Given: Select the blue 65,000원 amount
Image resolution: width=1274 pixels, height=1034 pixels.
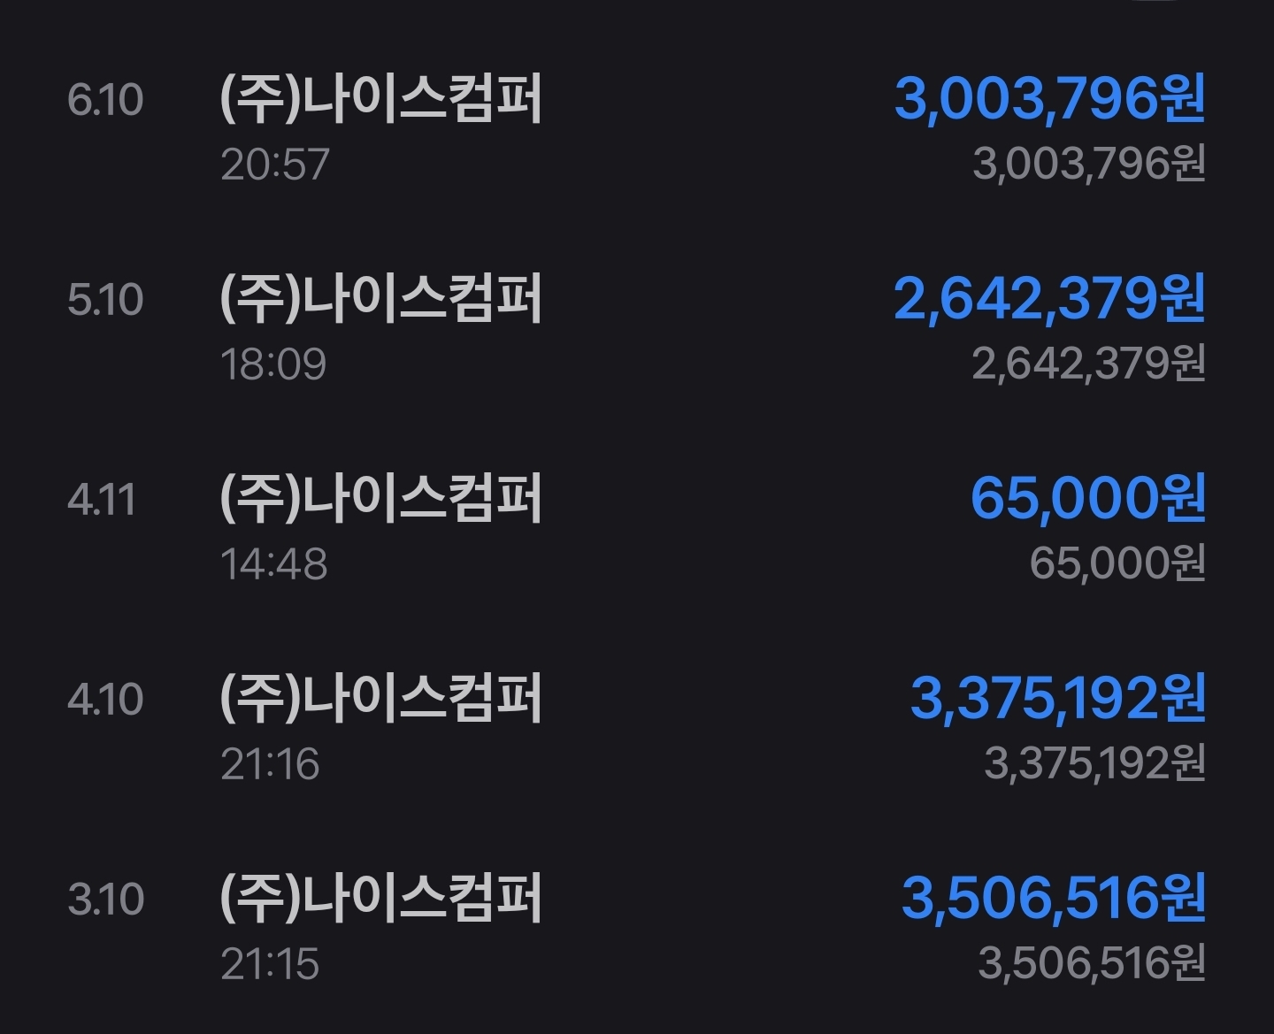Looking at the screenshot, I should [1088, 498].
